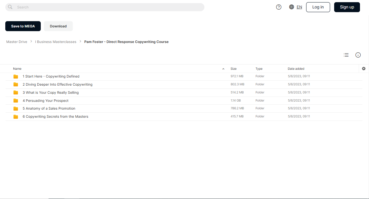Click the 1.14 GB size cell
369x199 pixels.
click(x=236, y=101)
